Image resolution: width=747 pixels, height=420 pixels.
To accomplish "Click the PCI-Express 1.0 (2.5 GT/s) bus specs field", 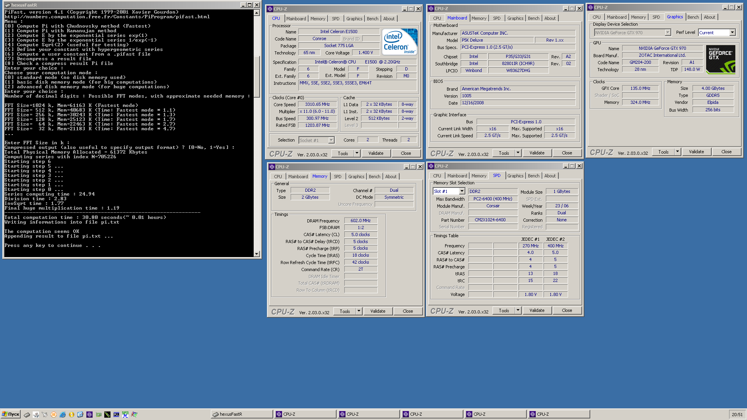I will click(x=518, y=47).
